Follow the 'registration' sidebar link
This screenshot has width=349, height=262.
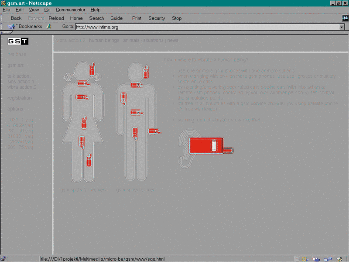20,98
